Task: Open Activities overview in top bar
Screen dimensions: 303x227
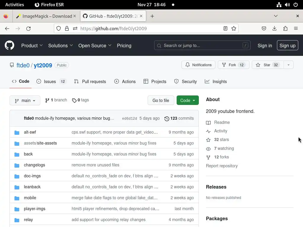Action: tap(14, 5)
